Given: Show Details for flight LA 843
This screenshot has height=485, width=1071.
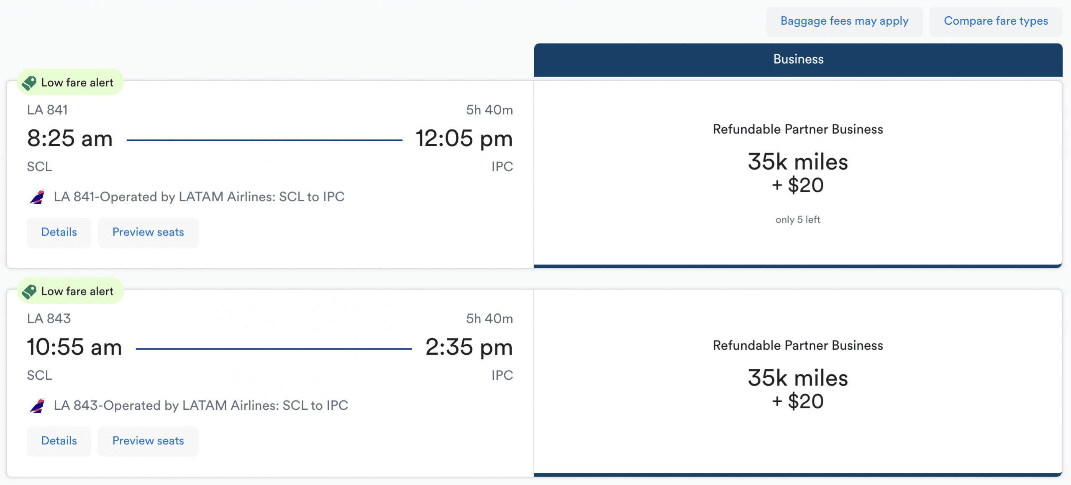Looking at the screenshot, I should [59, 441].
